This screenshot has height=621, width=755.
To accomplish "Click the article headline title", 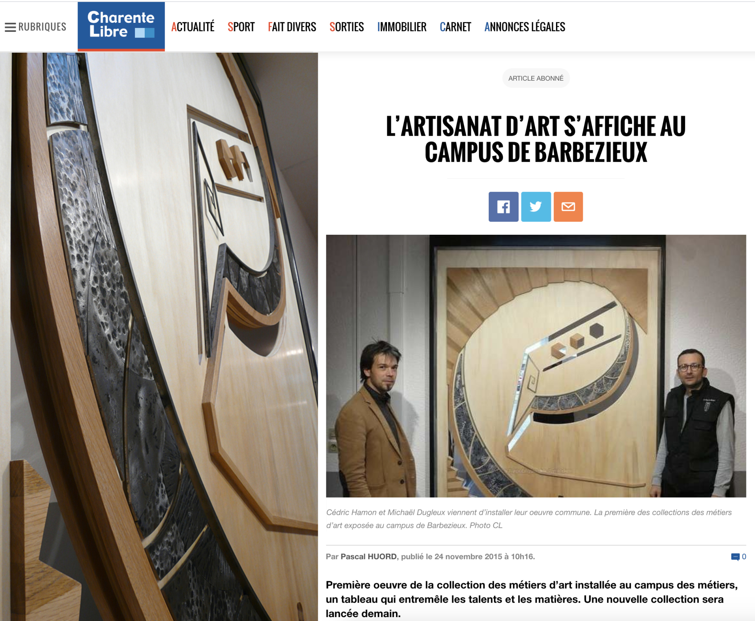I will point(536,139).
